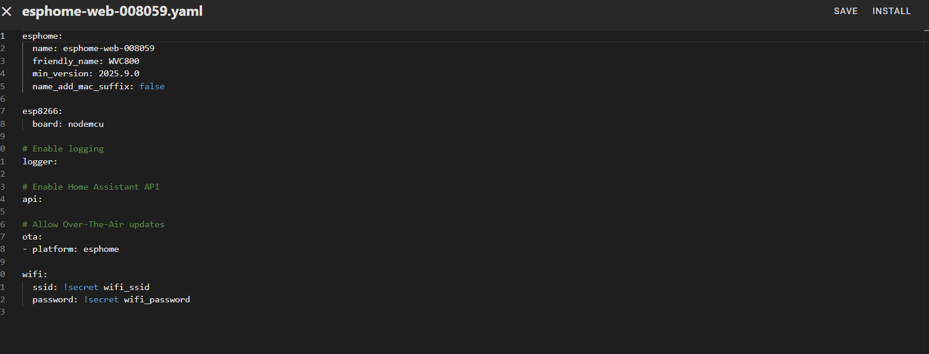Click the '# Enable Home Assistant API' comment
This screenshot has width=929, height=354.
click(x=91, y=187)
